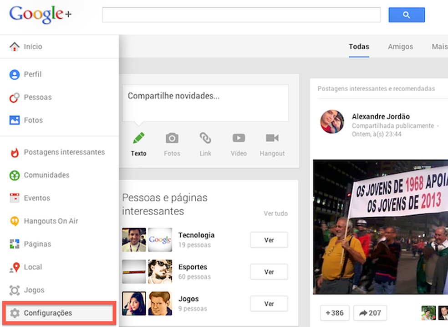This screenshot has width=448, height=327.
Task: Click Ver next to Tecnologia suggestions
Action: (x=269, y=240)
